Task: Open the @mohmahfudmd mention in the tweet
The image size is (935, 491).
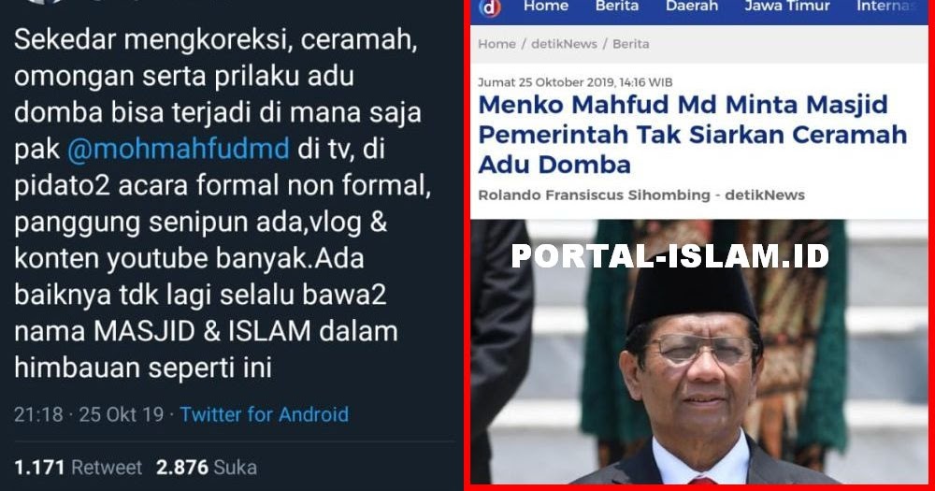Action: (x=179, y=149)
